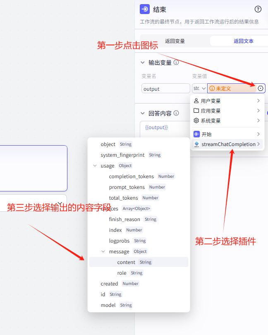The height and width of the screenshot is (335, 268).
Task: Collapse the 输出变量 section
Action: tap(142, 62)
